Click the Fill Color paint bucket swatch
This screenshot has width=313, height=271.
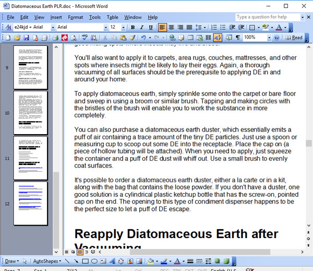click(151, 261)
